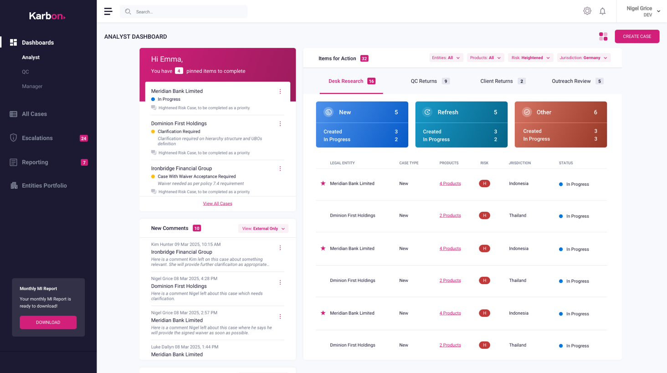Click the hamburger menu icon

coord(108,11)
